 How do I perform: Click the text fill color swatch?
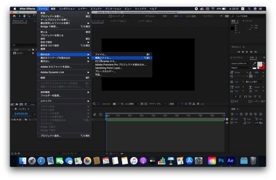tap(260, 64)
